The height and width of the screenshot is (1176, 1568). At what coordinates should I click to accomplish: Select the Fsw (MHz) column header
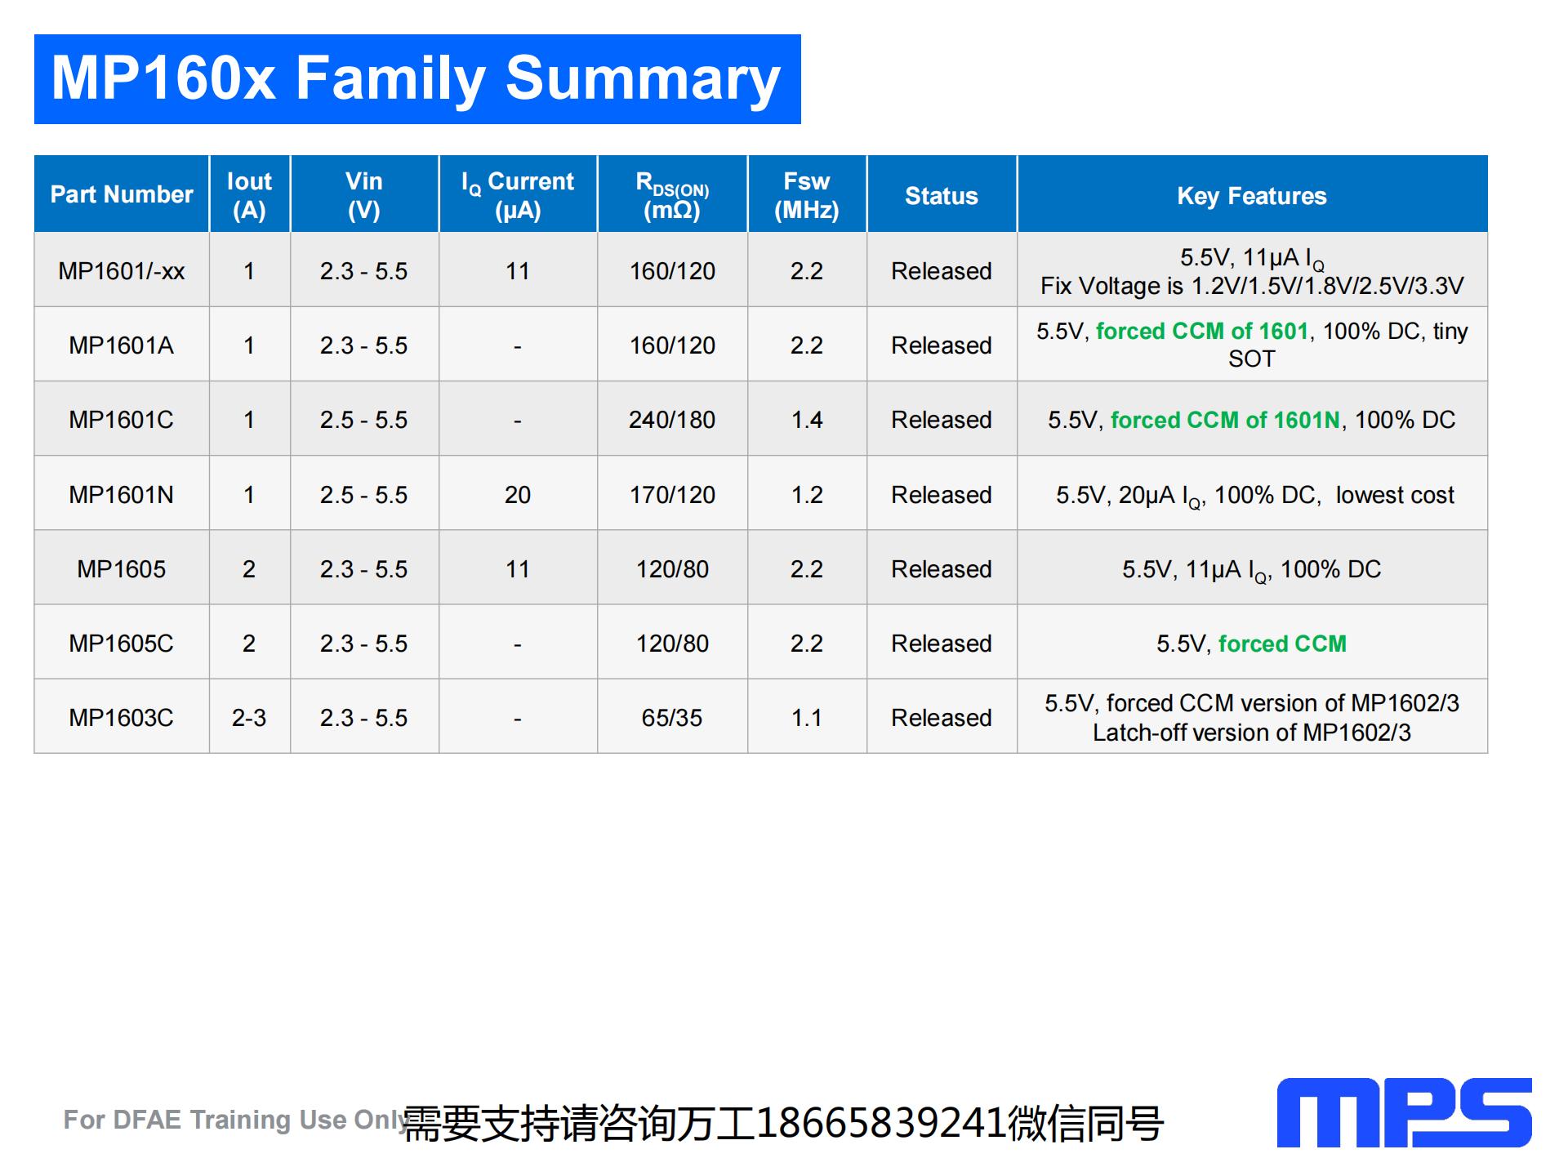pos(807,194)
